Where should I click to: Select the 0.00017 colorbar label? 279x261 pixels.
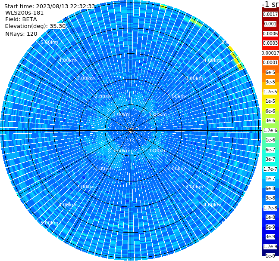click(x=270, y=53)
